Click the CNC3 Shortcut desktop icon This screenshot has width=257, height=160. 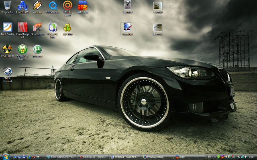click(x=7, y=75)
